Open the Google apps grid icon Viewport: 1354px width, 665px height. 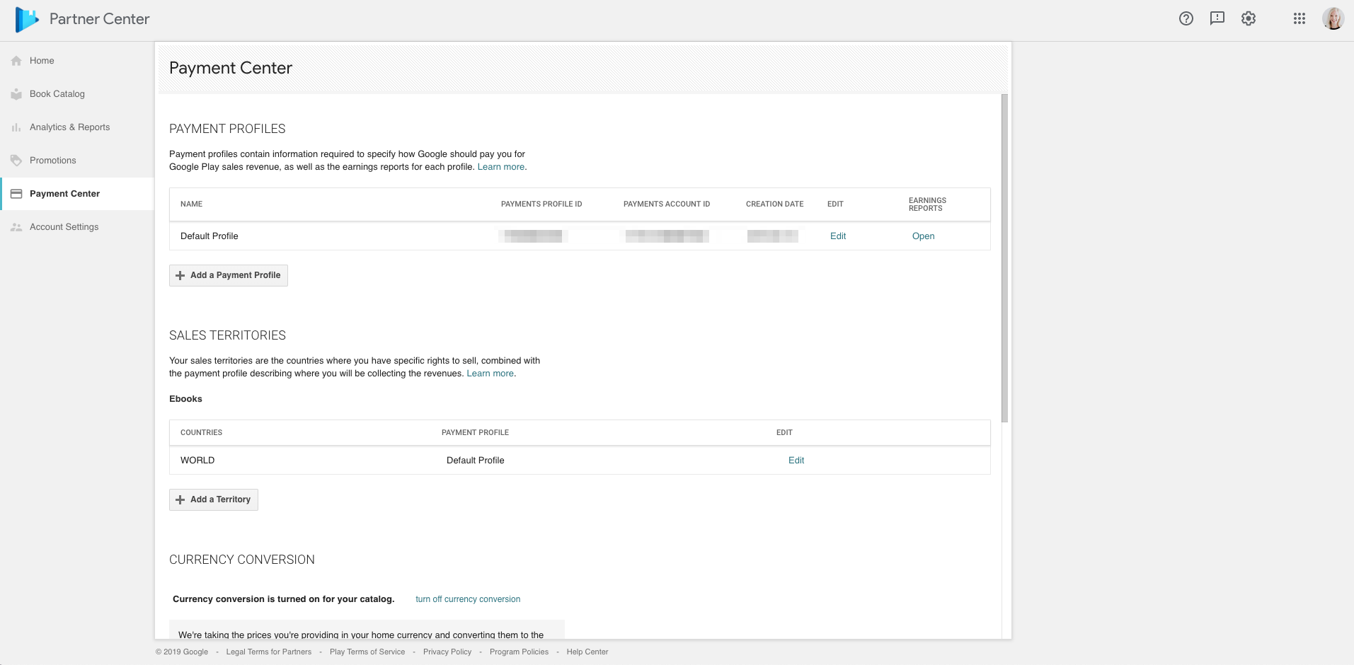pos(1300,19)
